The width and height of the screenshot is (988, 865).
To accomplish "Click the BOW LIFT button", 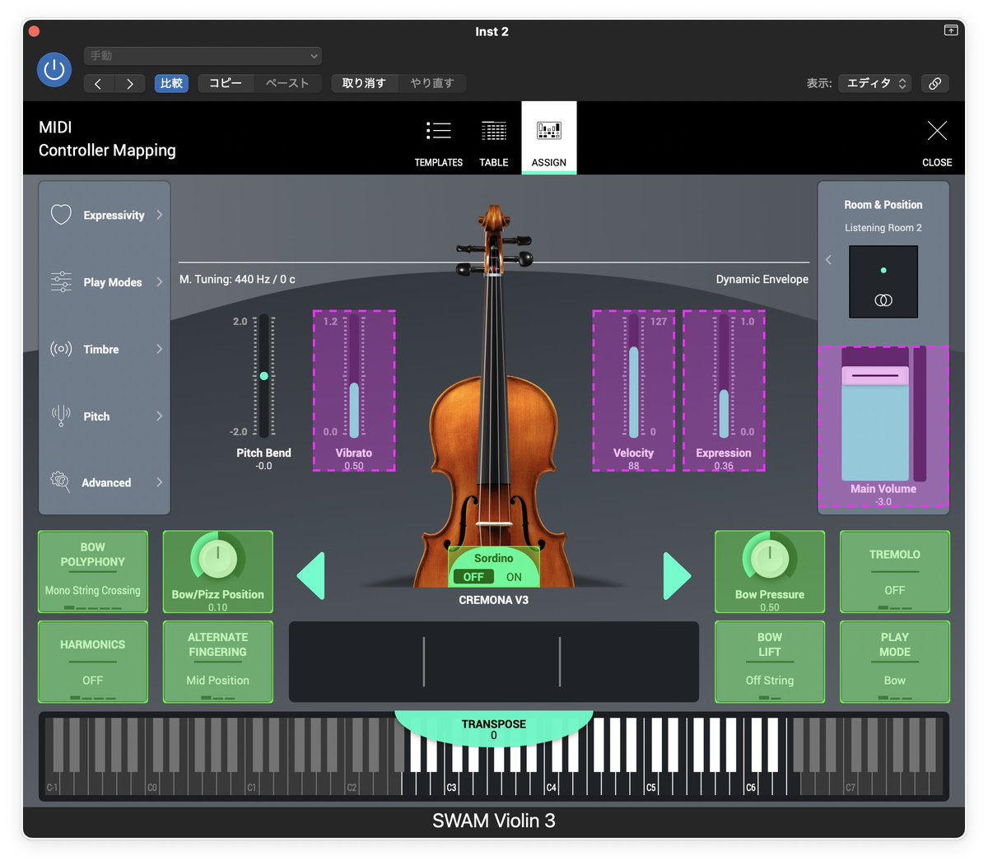I will coord(770,662).
